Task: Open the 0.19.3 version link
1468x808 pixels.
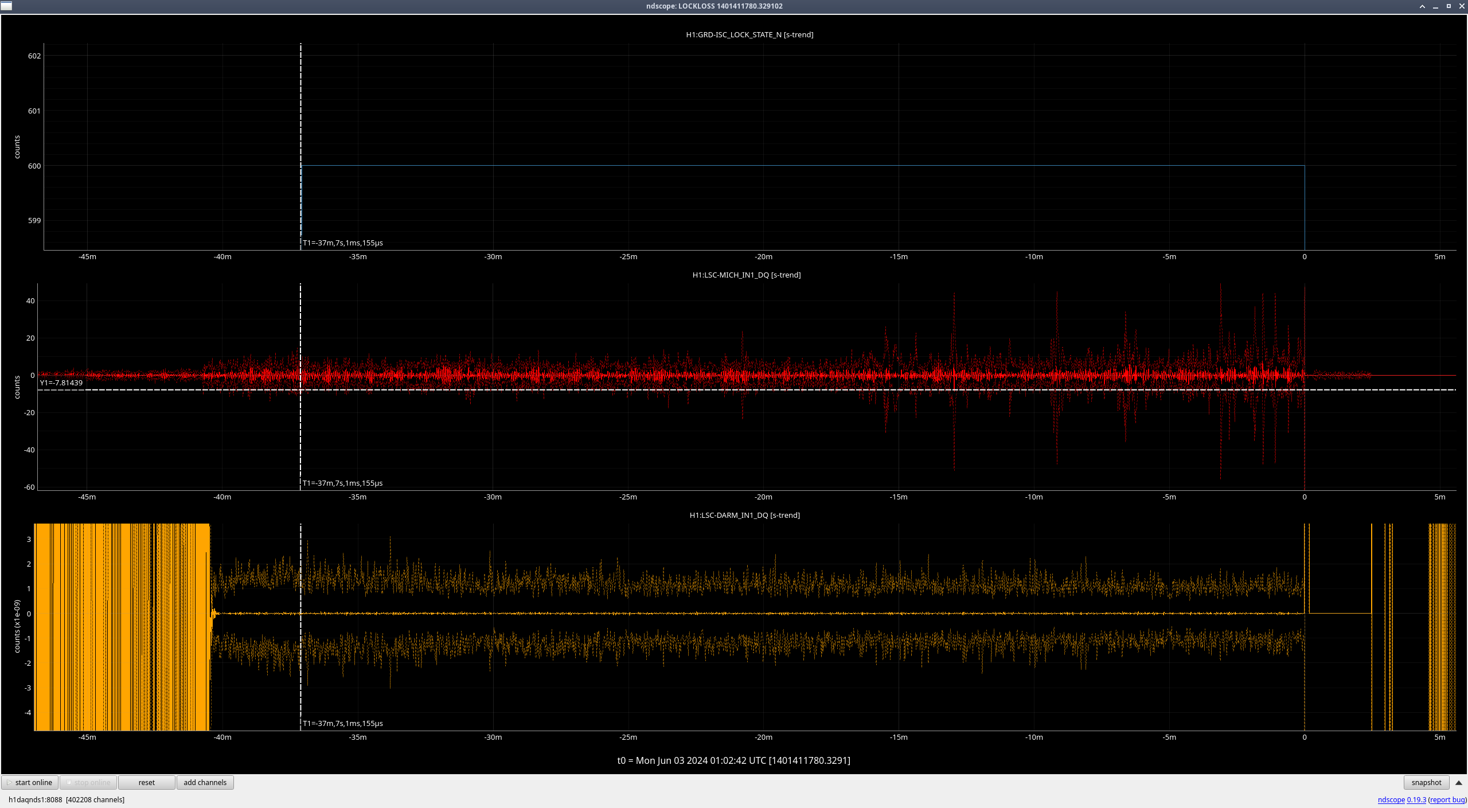Action: coord(1416,799)
